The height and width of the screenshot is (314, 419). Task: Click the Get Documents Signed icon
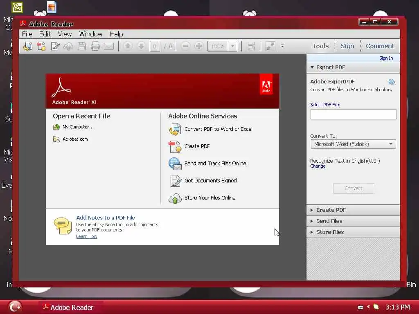(x=176, y=181)
